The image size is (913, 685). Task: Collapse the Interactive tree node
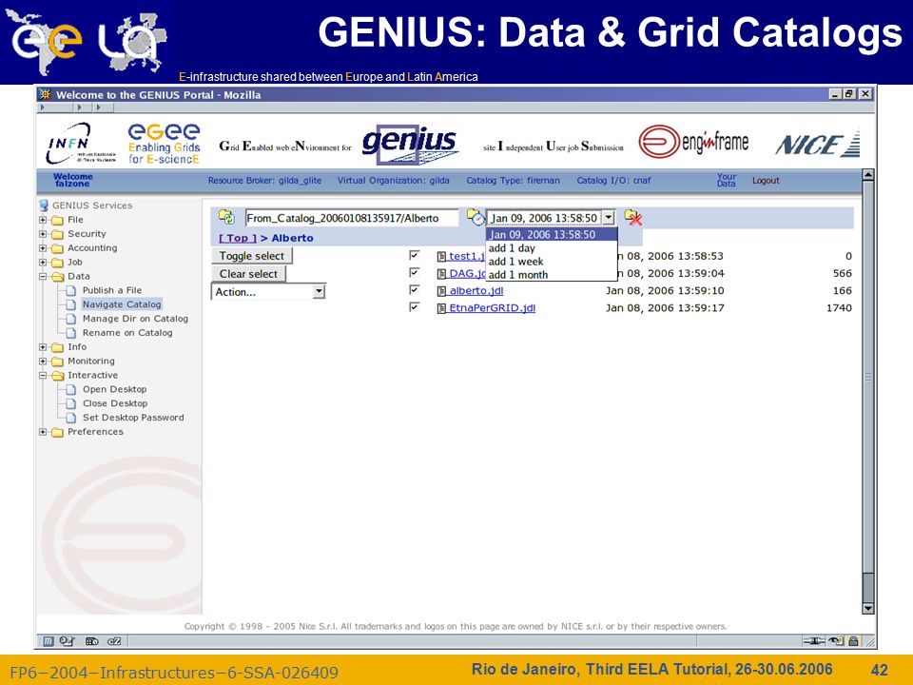pyautogui.click(x=43, y=375)
